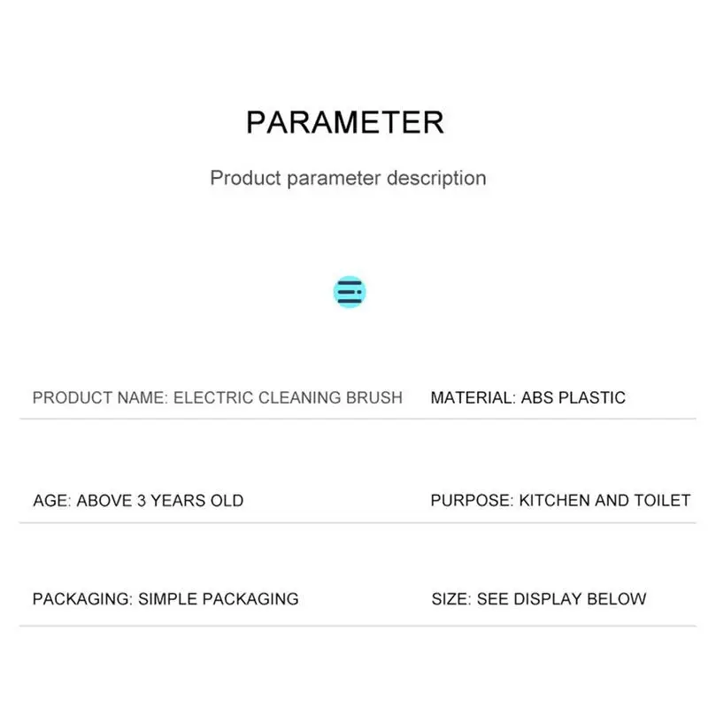
Task: Click the Product parameter description subtitle
Action: coord(348,178)
